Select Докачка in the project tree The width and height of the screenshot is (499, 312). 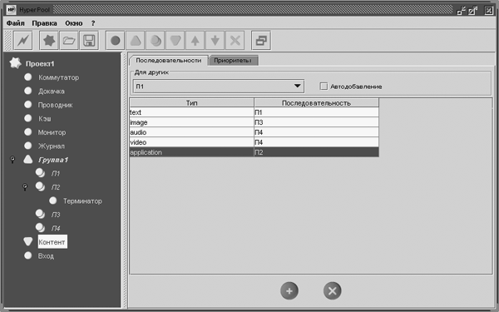(52, 91)
